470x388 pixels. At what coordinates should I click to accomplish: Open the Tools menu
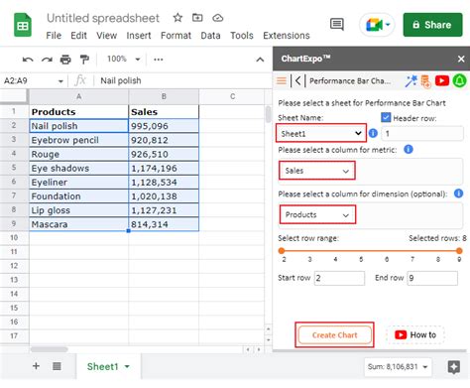[x=242, y=36]
